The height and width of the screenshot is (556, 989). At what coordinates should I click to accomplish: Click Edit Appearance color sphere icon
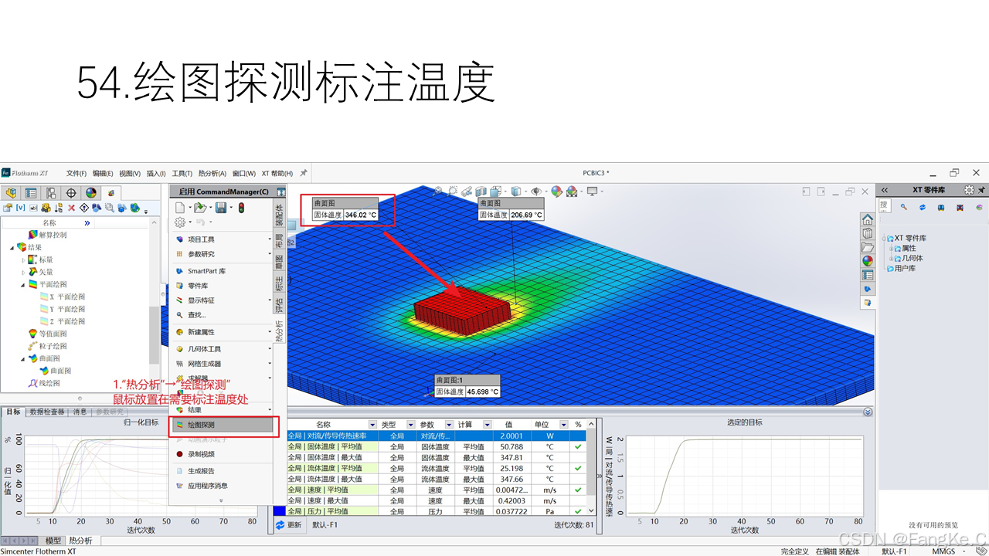(556, 192)
